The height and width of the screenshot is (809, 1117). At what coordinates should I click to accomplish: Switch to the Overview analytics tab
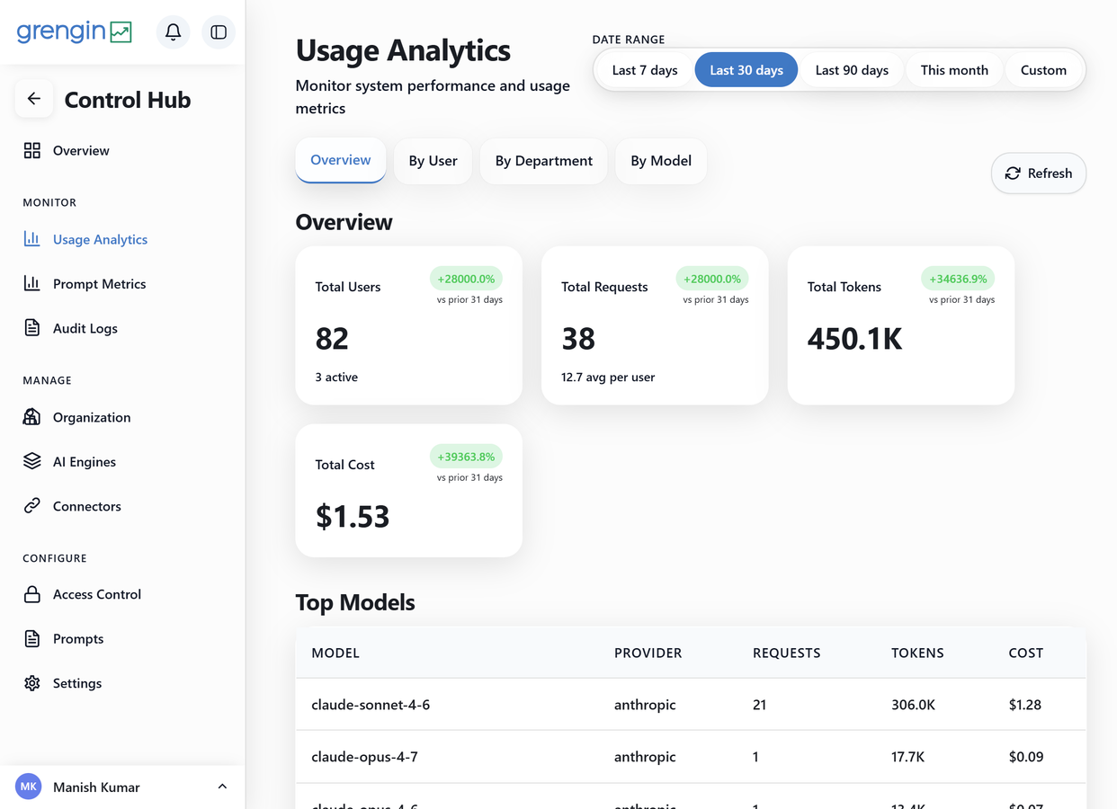coord(341,160)
